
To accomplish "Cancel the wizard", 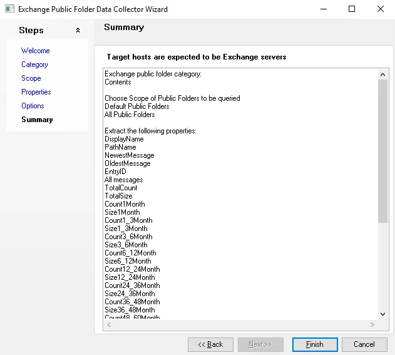I will 364,344.
